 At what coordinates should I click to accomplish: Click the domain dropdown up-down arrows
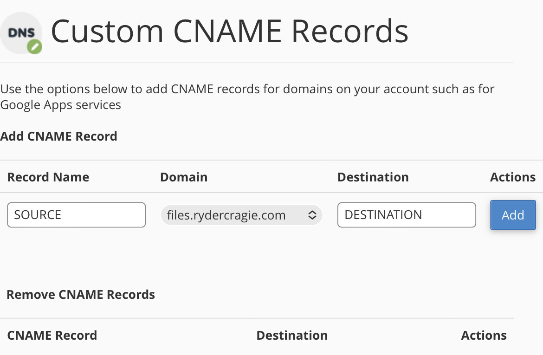[312, 215]
